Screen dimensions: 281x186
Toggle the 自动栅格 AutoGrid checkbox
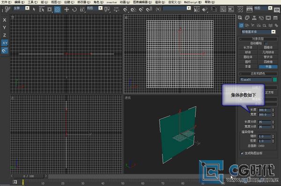click(266, 43)
